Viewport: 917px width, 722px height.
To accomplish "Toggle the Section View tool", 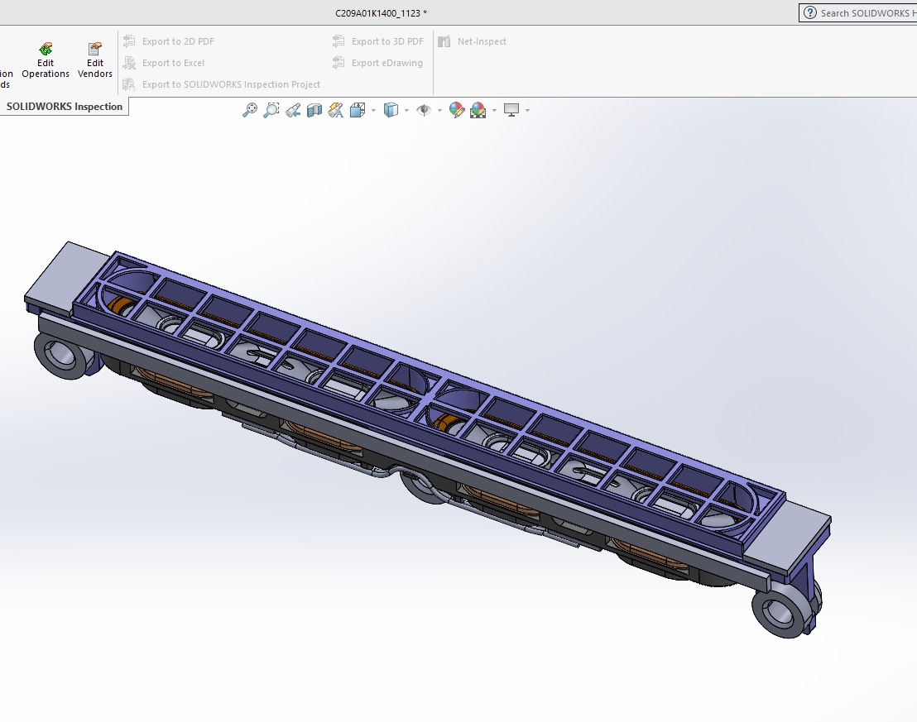I will point(314,110).
